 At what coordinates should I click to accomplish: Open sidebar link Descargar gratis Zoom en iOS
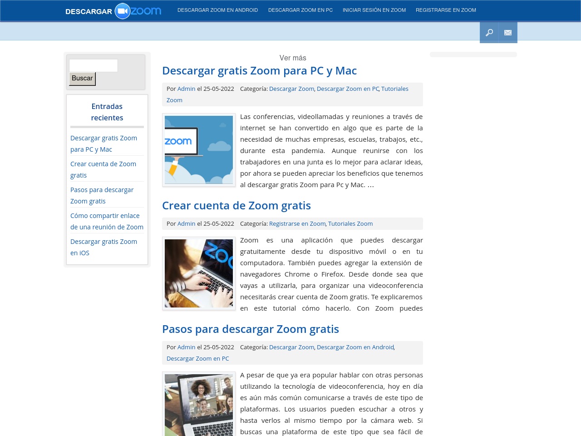tap(103, 247)
